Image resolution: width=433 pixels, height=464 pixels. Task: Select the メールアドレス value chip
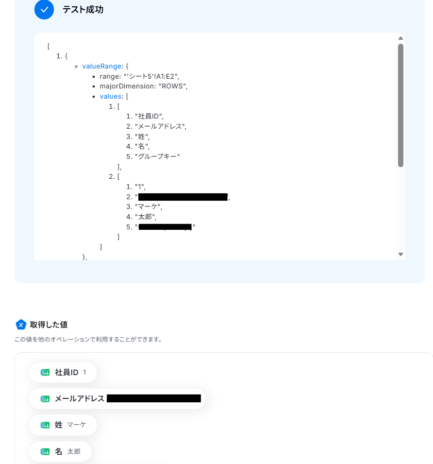pyautogui.click(x=117, y=398)
